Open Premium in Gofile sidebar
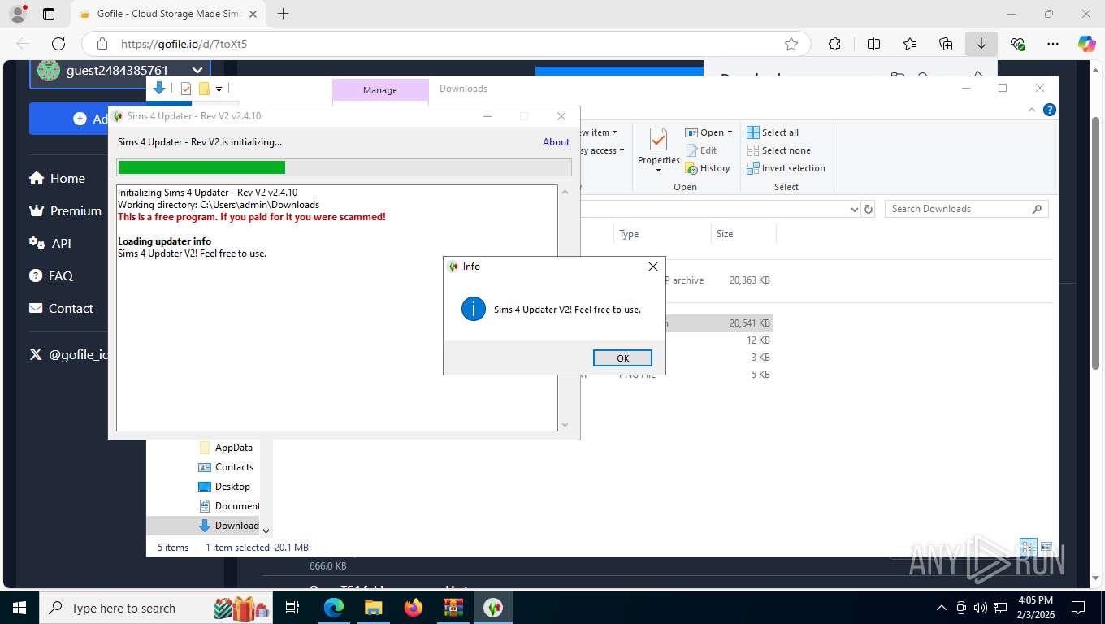The image size is (1105, 624). 65,211
